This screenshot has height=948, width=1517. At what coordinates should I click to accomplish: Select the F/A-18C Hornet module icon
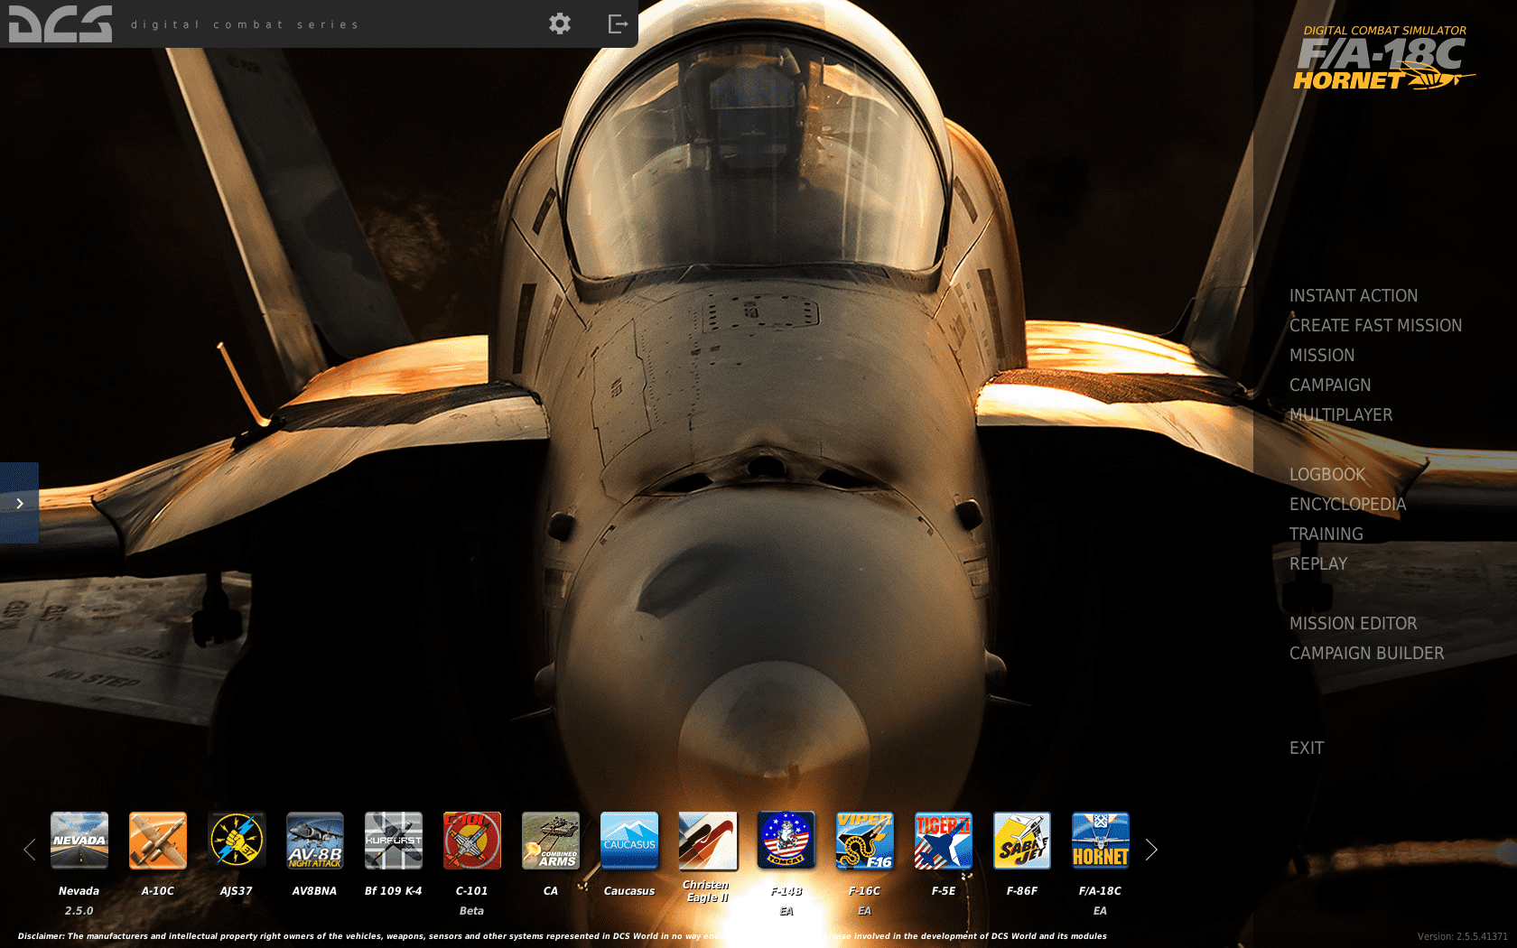tap(1101, 841)
